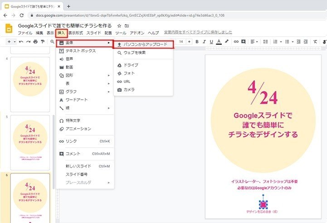Open a new browser tab
Screen dimensions: 327x223
pyautogui.click(x=68, y=6)
